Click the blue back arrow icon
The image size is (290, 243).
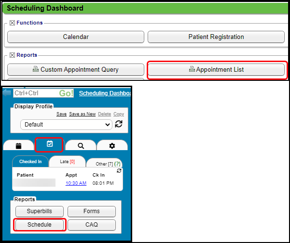pyautogui.click(x=7, y=93)
